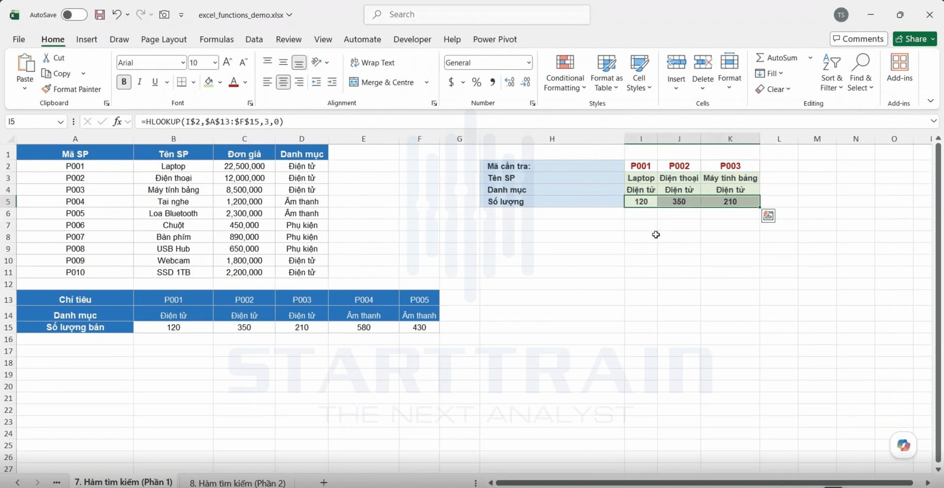This screenshot has width=944, height=488.
Task: Toggle Bold formatting button
Action: click(124, 82)
